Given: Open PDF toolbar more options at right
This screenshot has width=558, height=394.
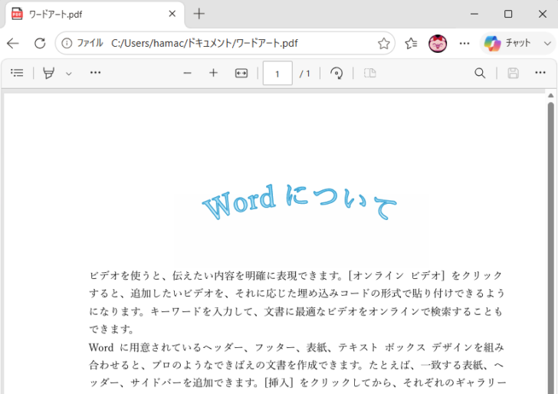Looking at the screenshot, I should click(x=540, y=73).
